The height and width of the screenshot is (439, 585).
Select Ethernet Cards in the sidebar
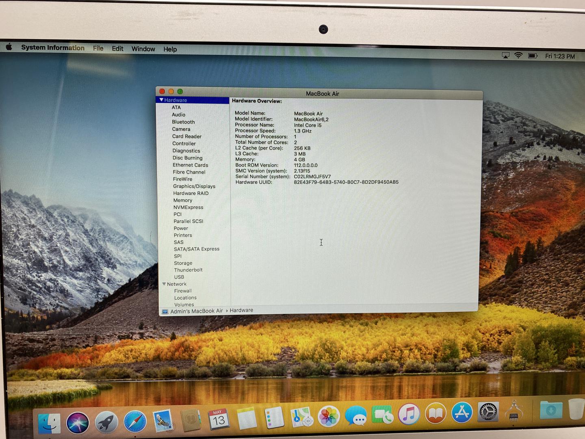[190, 165]
